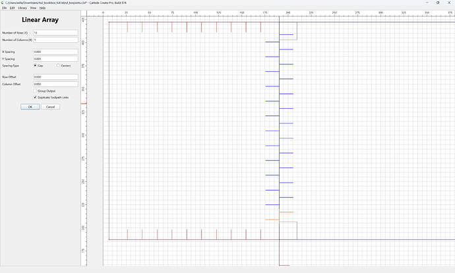Maximize the Carbide Create window
The width and height of the screenshot is (455, 273).
pos(438,3)
